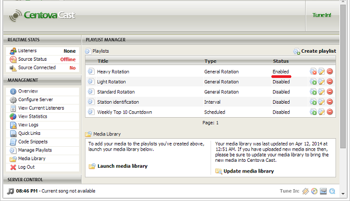Tune in with the RealPlayer icon

323,191
